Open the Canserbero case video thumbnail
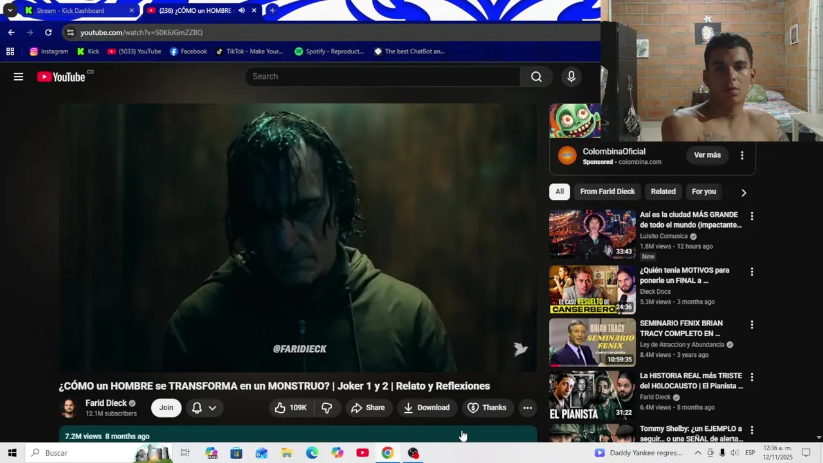The height and width of the screenshot is (463, 823). 592,289
